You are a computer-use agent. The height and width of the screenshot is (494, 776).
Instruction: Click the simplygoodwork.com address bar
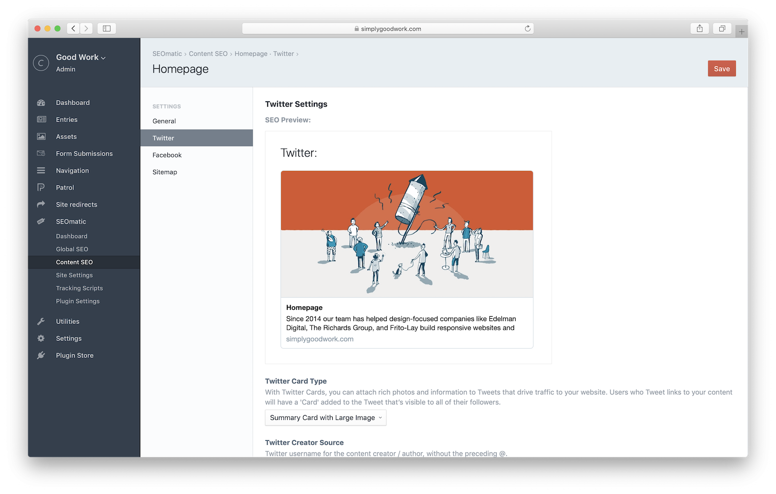[x=388, y=29]
